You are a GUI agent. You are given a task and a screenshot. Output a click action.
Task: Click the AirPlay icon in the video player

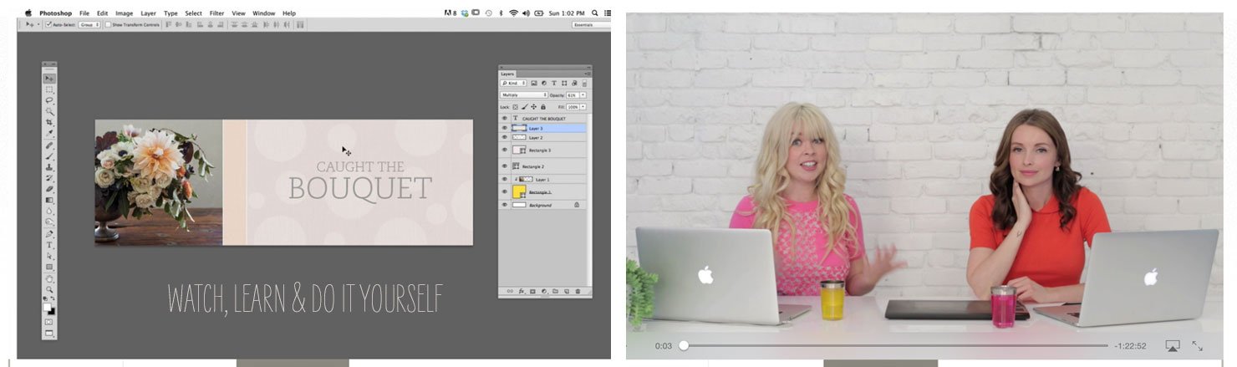(x=1172, y=345)
